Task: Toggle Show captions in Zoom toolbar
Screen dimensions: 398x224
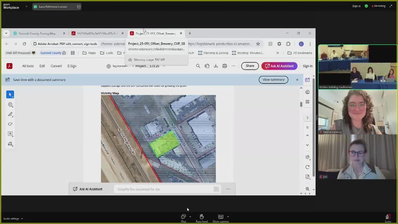Action: point(220,218)
